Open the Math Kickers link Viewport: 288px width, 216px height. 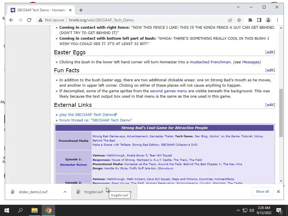click(136, 179)
